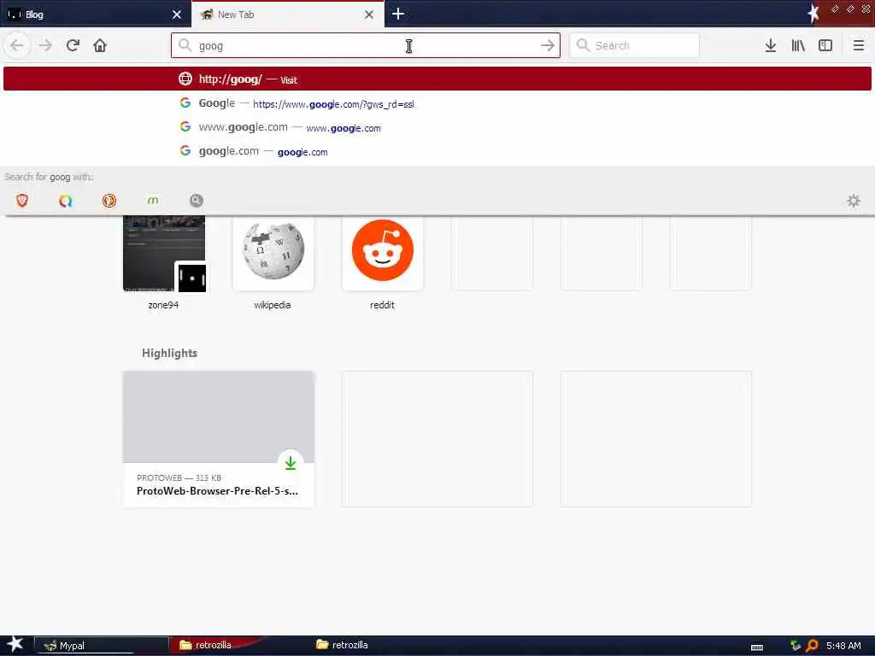Screen dimensions: 875x656
Task: Click the star icon in title bar
Action: (x=813, y=14)
